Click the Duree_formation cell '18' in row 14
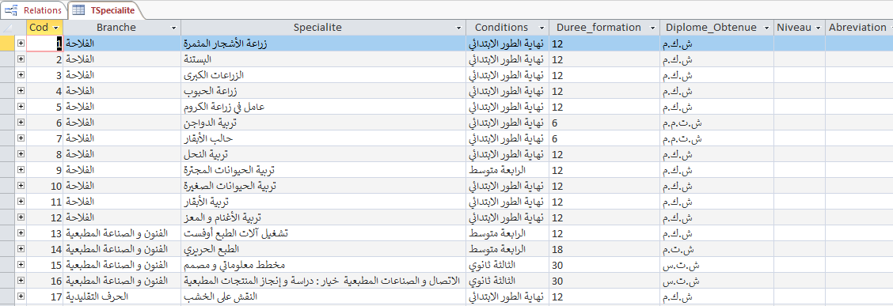Viewport: 893px width, 306px height. tap(604, 248)
